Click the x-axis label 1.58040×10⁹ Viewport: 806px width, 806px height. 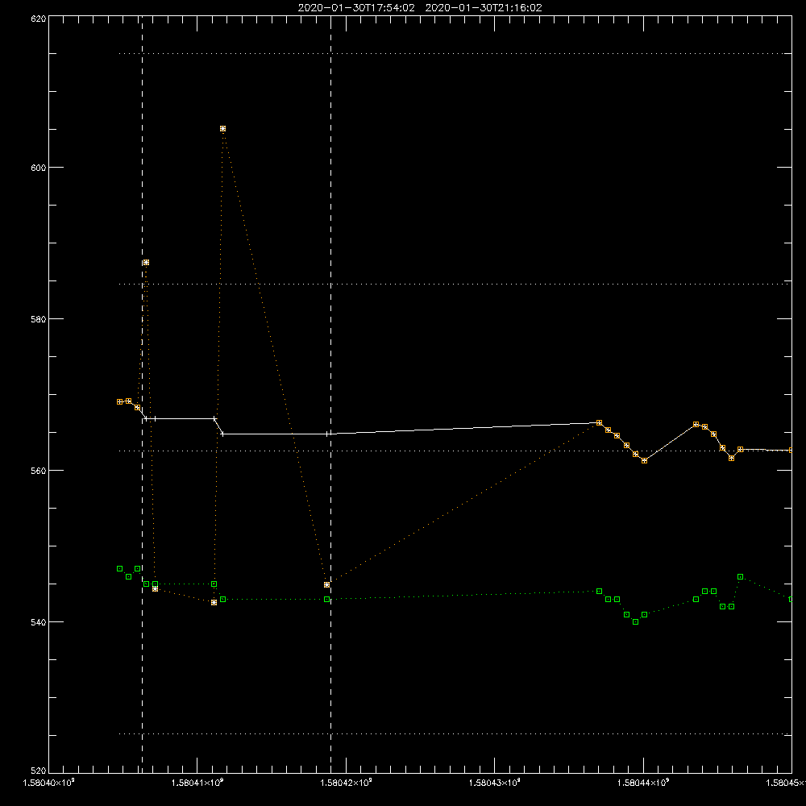click(49, 783)
